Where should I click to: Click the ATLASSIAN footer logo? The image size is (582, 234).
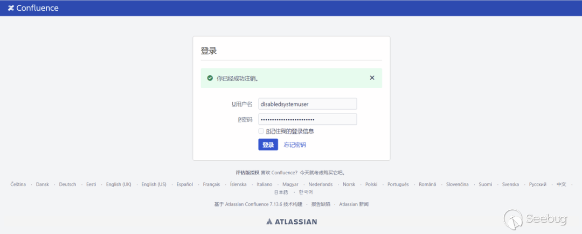292,222
